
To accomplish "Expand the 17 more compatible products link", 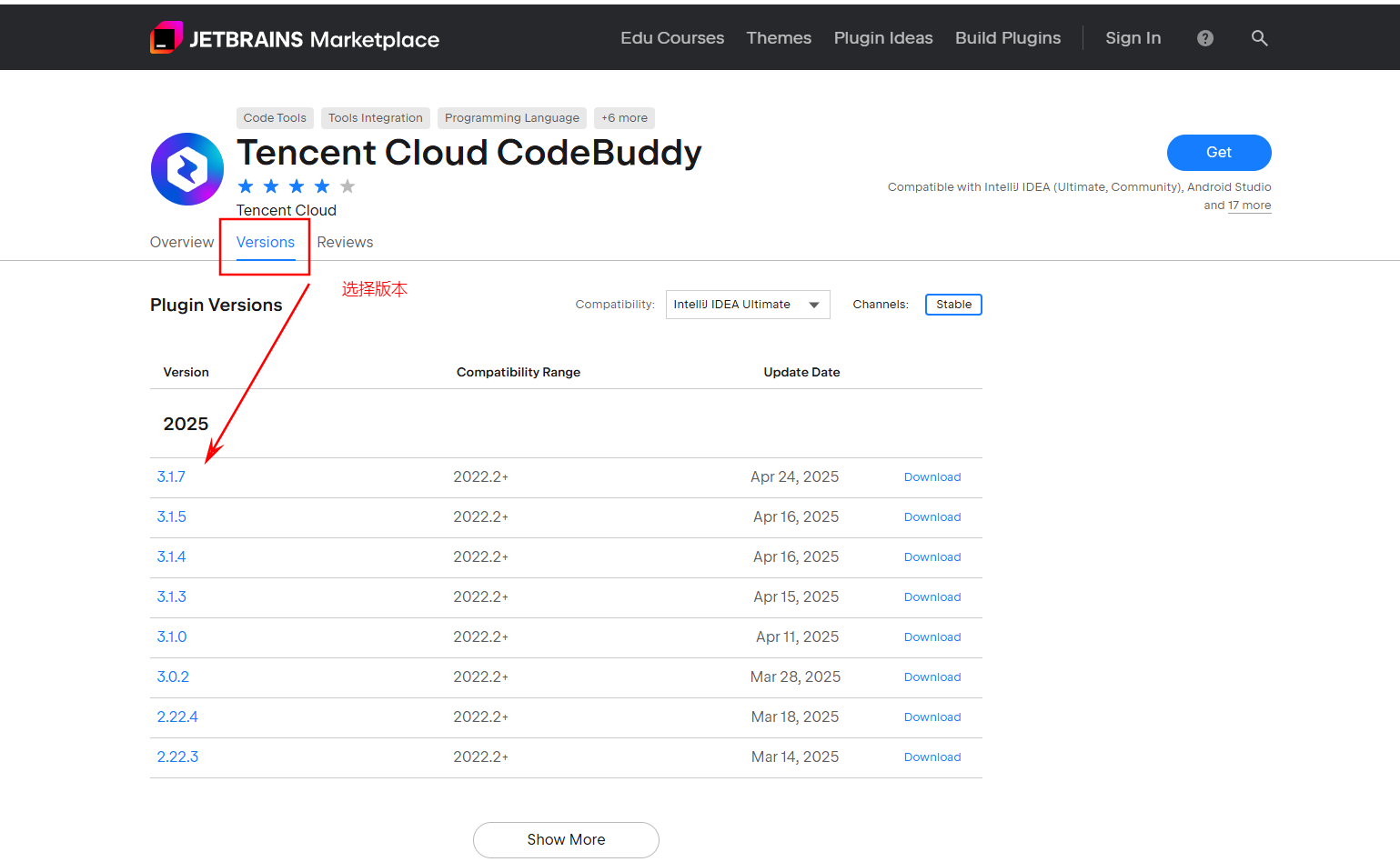I will click(x=1250, y=205).
